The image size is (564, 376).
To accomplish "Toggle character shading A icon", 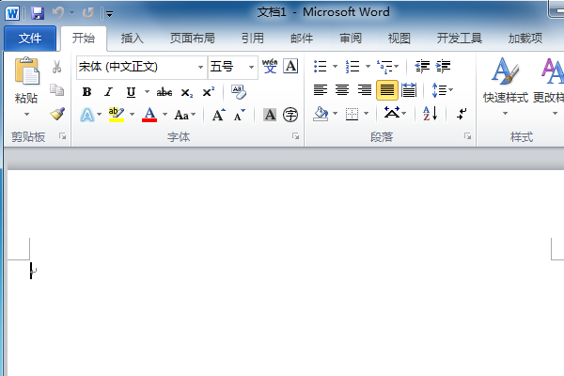I will [270, 115].
